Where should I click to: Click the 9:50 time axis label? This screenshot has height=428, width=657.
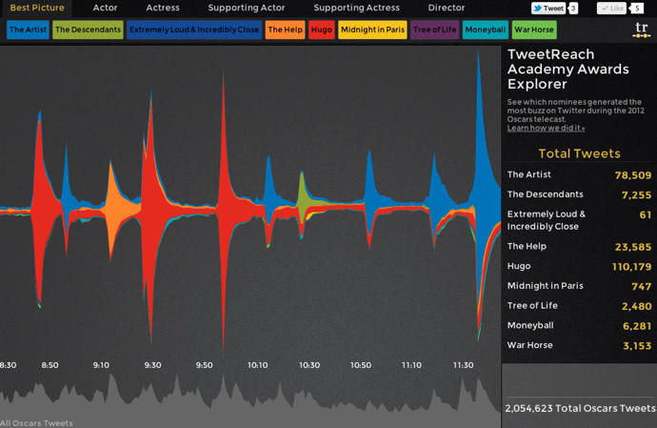[204, 365]
